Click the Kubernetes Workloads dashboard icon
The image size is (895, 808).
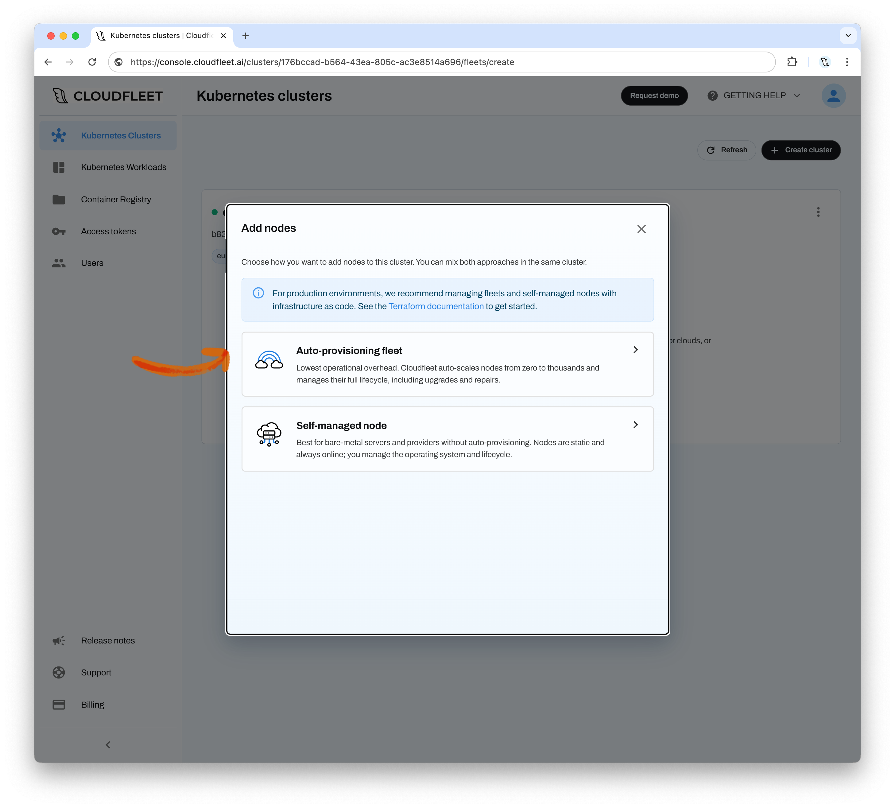point(59,167)
